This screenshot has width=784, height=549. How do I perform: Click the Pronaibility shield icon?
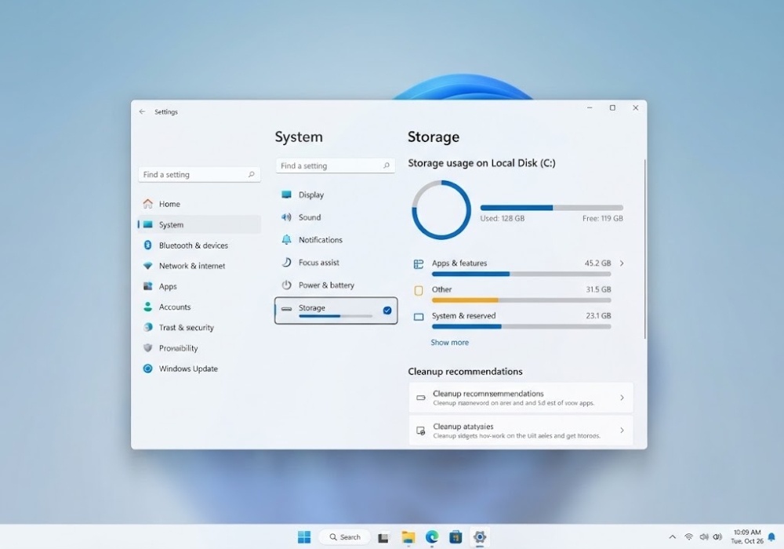pyautogui.click(x=147, y=347)
